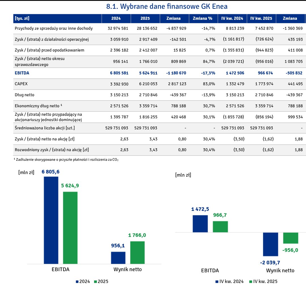Click the bold 'EBITDA' row label in the table
Image resolution: width=306 pixels, height=287 pixels.
click(22, 73)
